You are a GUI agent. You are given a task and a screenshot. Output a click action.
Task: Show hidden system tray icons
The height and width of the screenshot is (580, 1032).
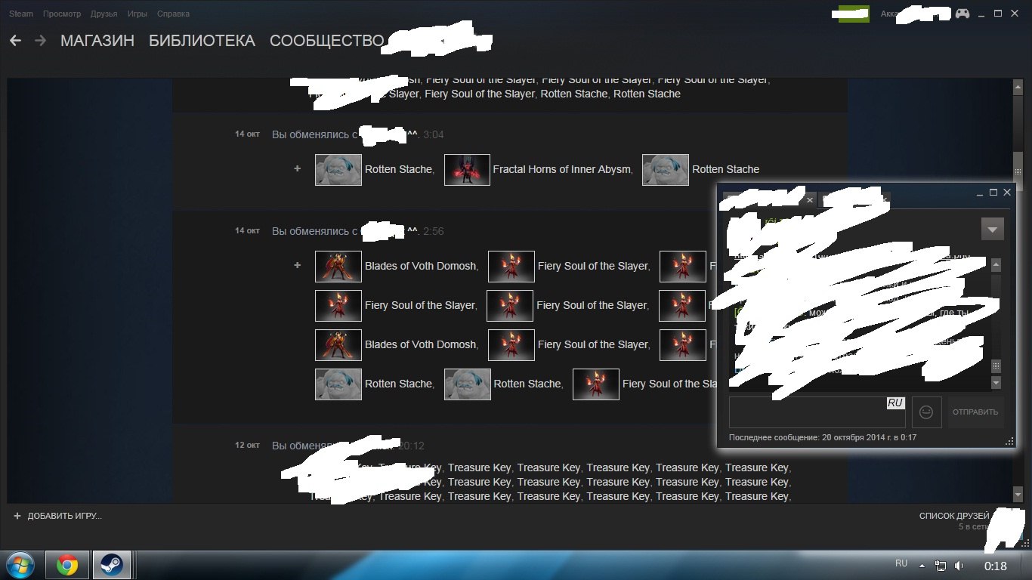point(922,566)
